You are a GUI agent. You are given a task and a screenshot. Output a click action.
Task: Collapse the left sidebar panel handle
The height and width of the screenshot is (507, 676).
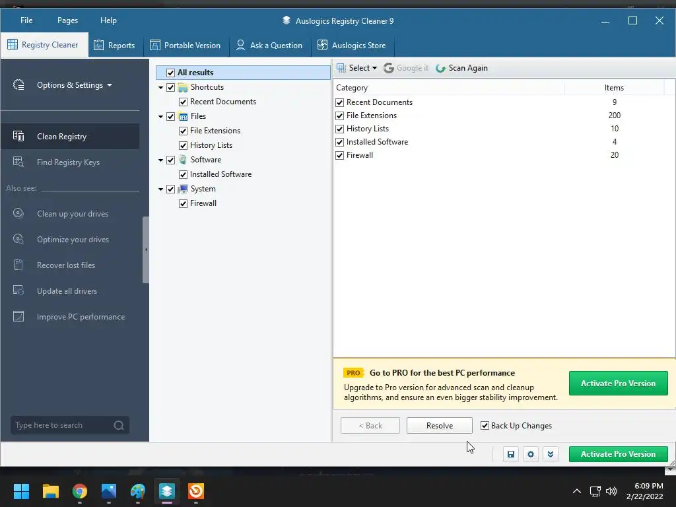click(x=146, y=250)
